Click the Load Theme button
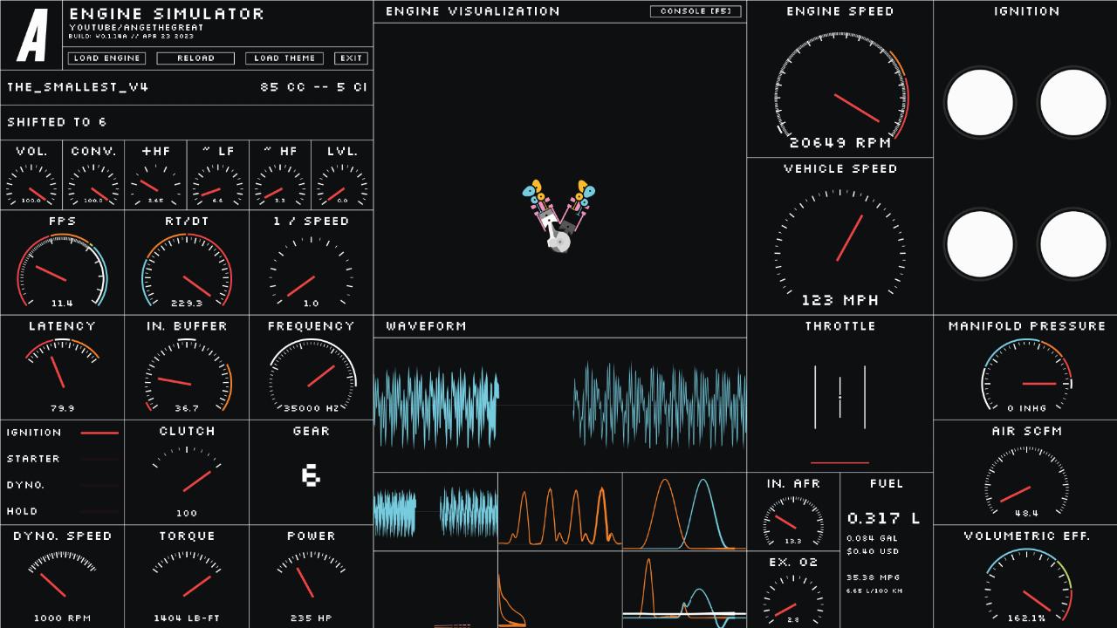This screenshot has width=1117, height=628. pos(284,58)
